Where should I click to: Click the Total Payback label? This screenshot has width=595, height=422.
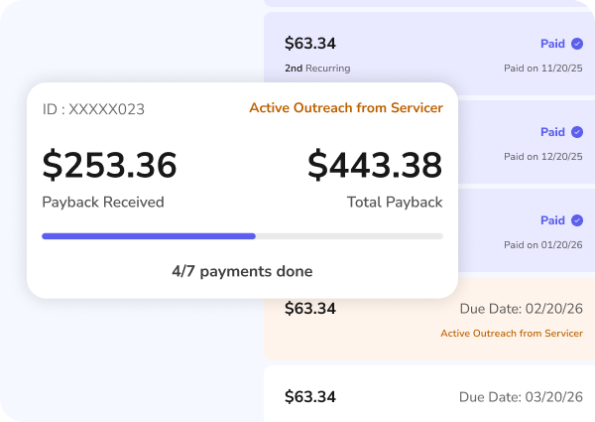394,202
